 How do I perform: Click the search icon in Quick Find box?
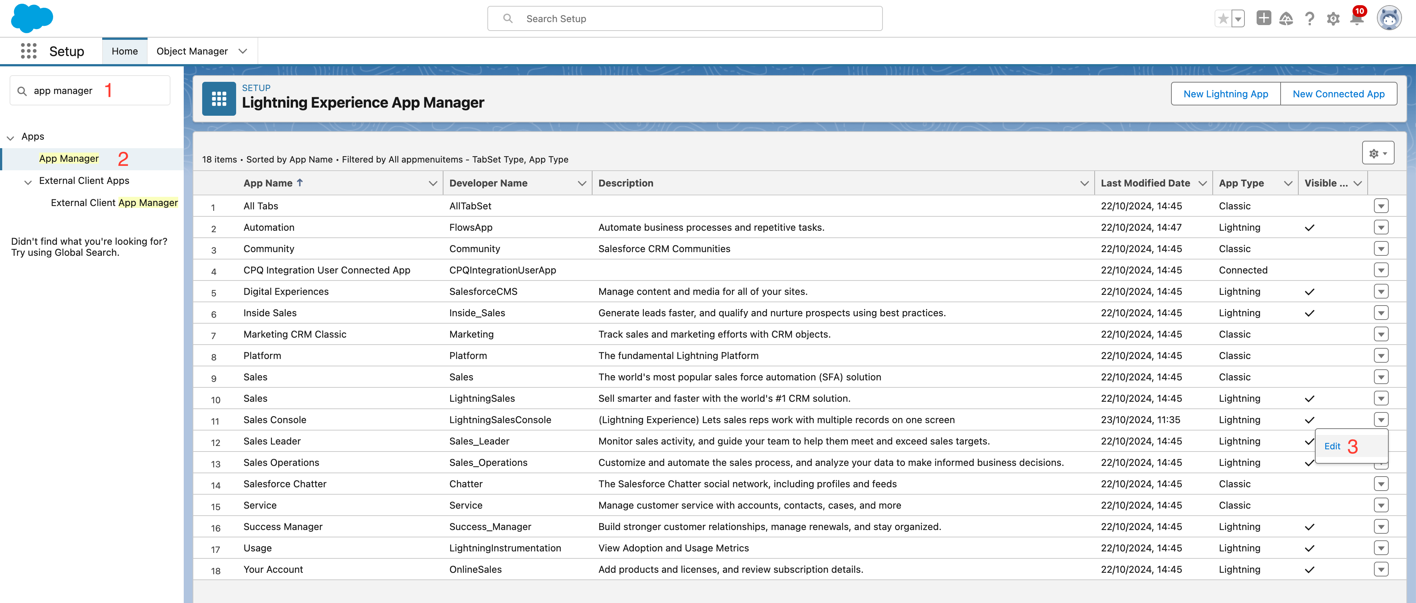[x=22, y=91]
